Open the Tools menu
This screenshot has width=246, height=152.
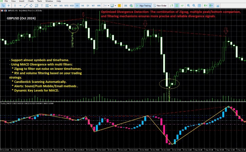tap(39, 1)
